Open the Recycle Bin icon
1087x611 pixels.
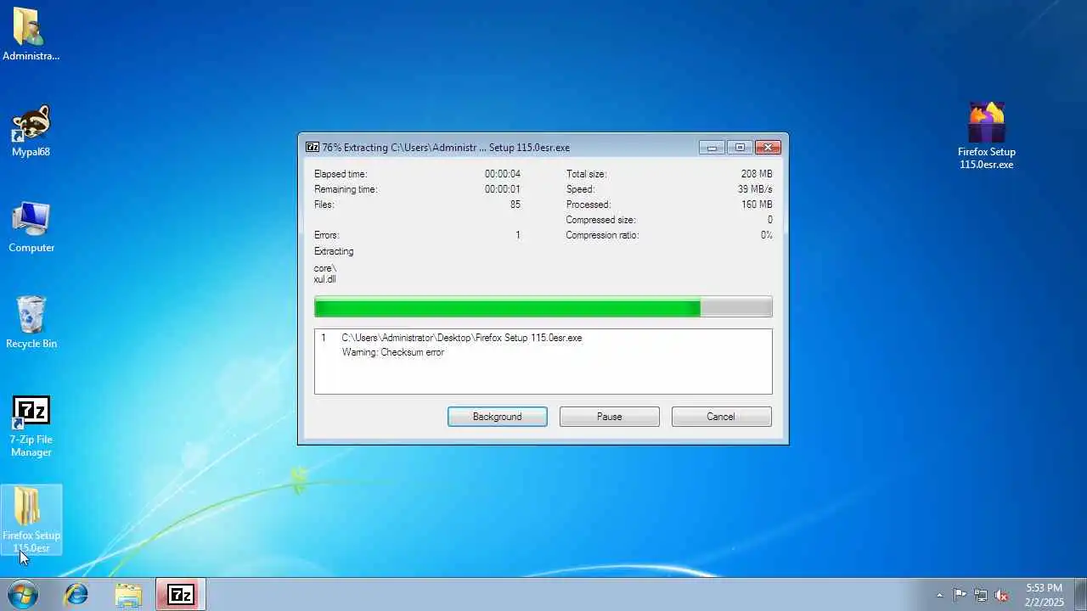tap(31, 322)
